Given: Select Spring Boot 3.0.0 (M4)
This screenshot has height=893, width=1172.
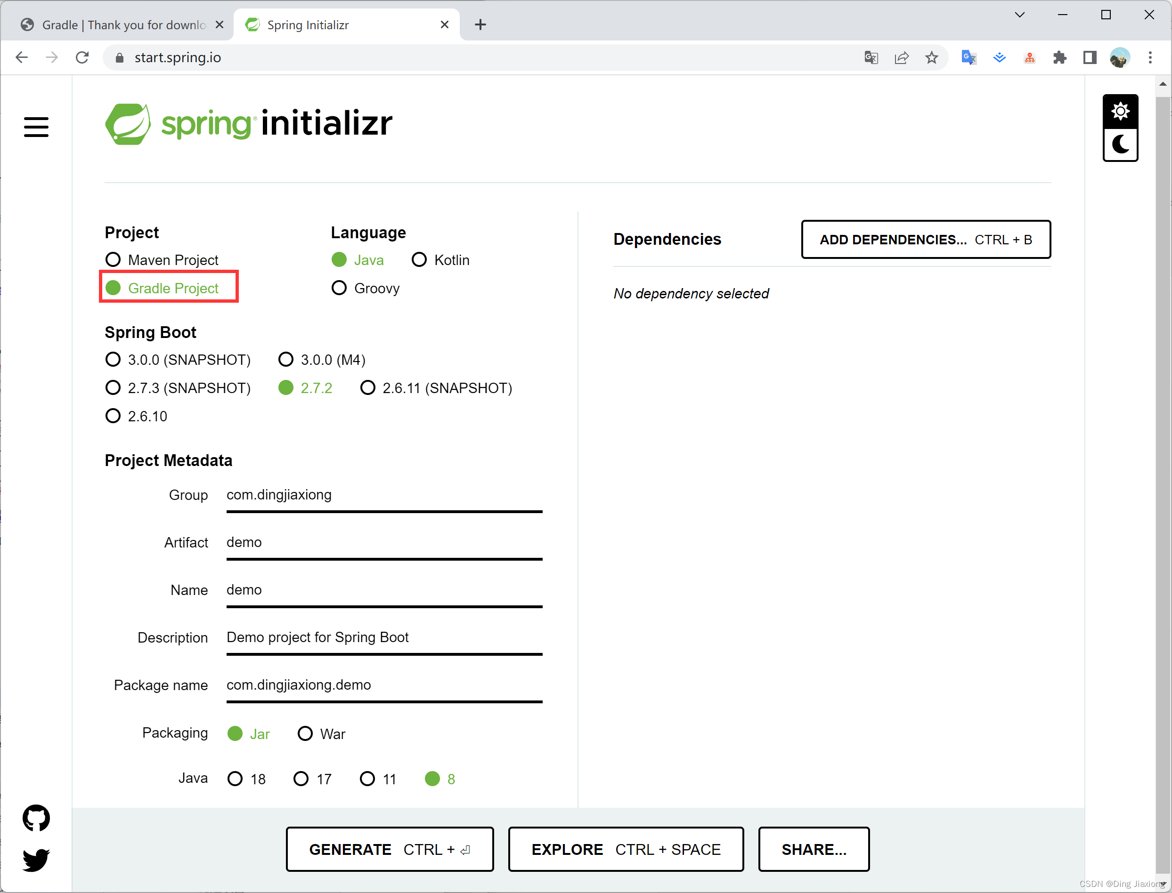Looking at the screenshot, I should 322,360.
